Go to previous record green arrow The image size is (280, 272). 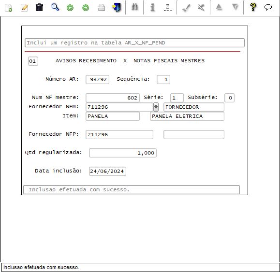click(70, 8)
